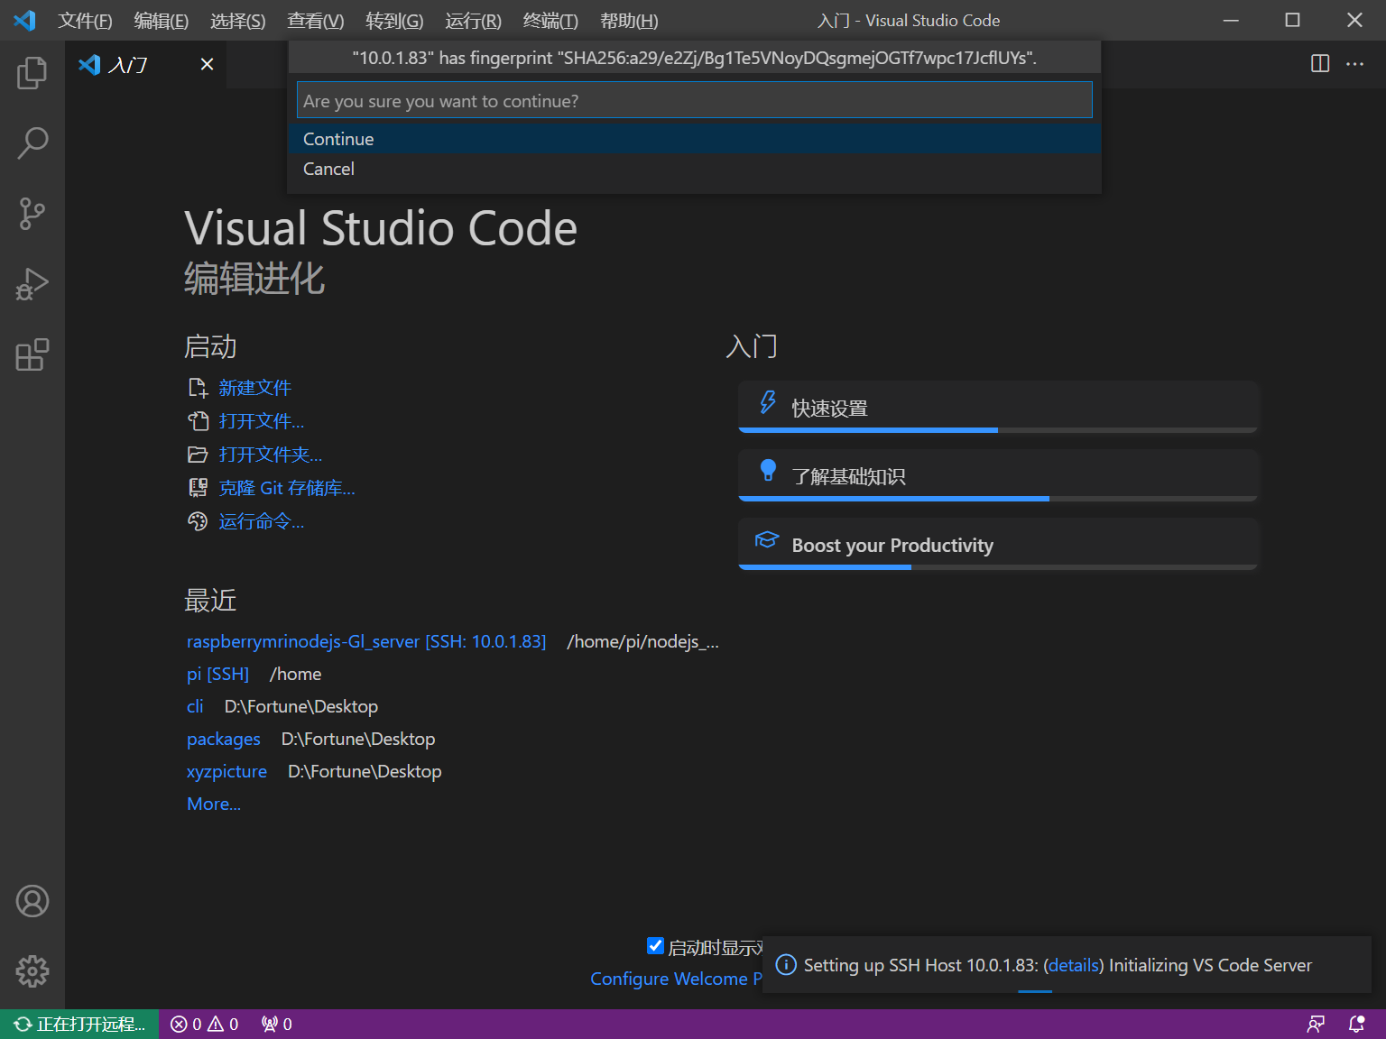The width and height of the screenshot is (1386, 1039).
Task: Click the More... recent items link
Action: 214,804
